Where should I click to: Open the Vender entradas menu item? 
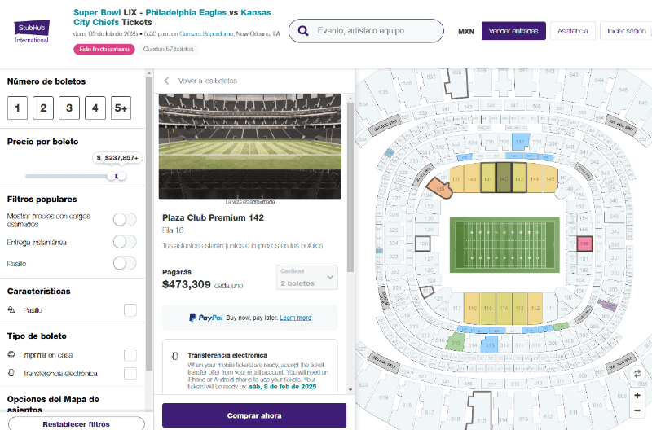513,31
